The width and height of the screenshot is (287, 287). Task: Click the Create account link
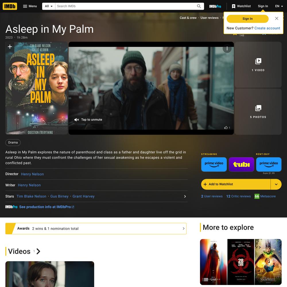pyautogui.click(x=267, y=28)
